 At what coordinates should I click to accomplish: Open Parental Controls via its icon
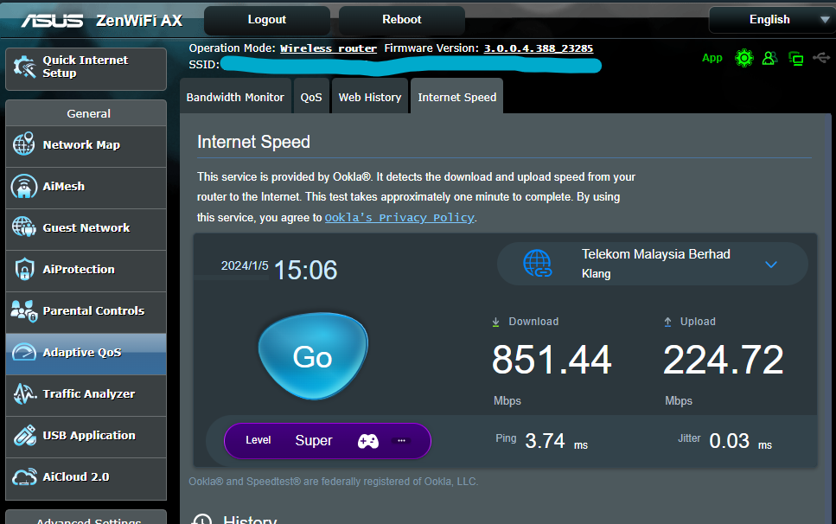pyautogui.click(x=24, y=310)
